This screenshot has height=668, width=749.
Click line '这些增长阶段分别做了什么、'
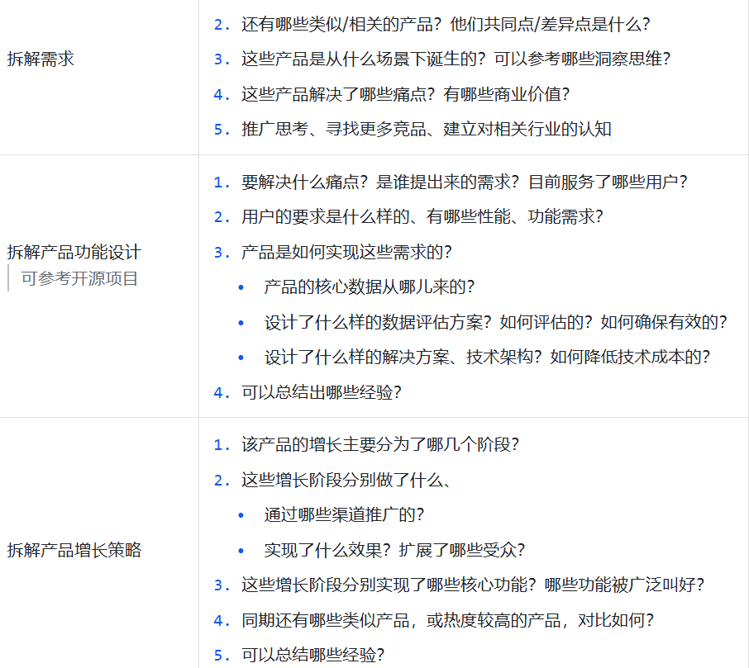point(346,480)
